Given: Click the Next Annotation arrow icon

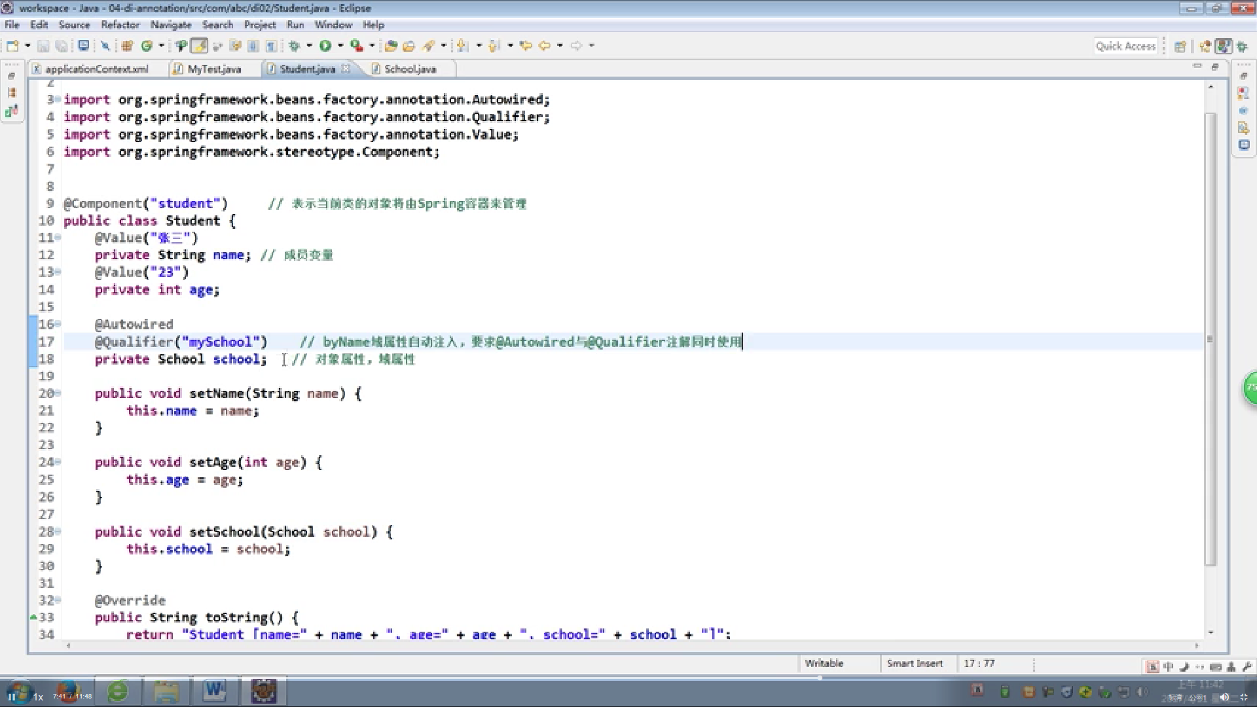Looking at the screenshot, I should pos(463,46).
